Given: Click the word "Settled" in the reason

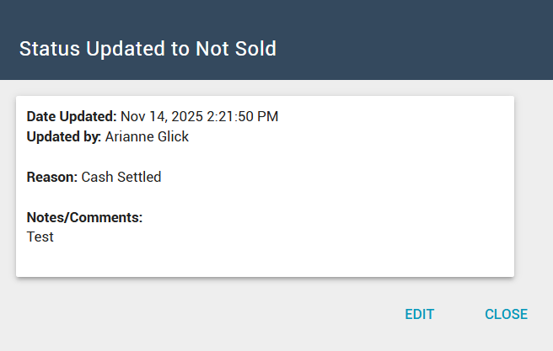Looking at the screenshot, I should click(138, 178).
